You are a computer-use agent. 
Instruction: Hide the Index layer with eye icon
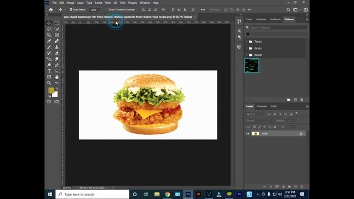click(x=248, y=134)
